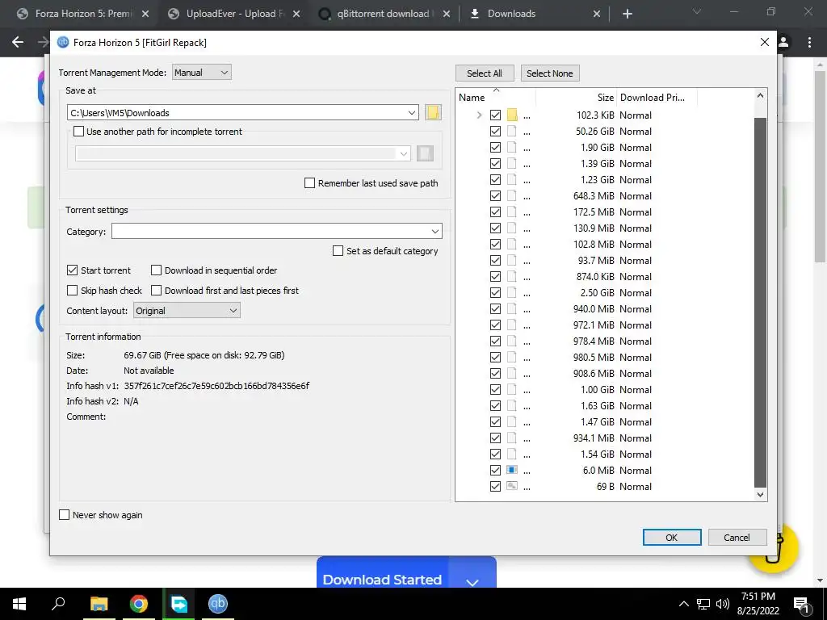Viewport: 827px width, 620px height.
Task: Open the Chrome tab search chevron
Action: tap(696, 11)
